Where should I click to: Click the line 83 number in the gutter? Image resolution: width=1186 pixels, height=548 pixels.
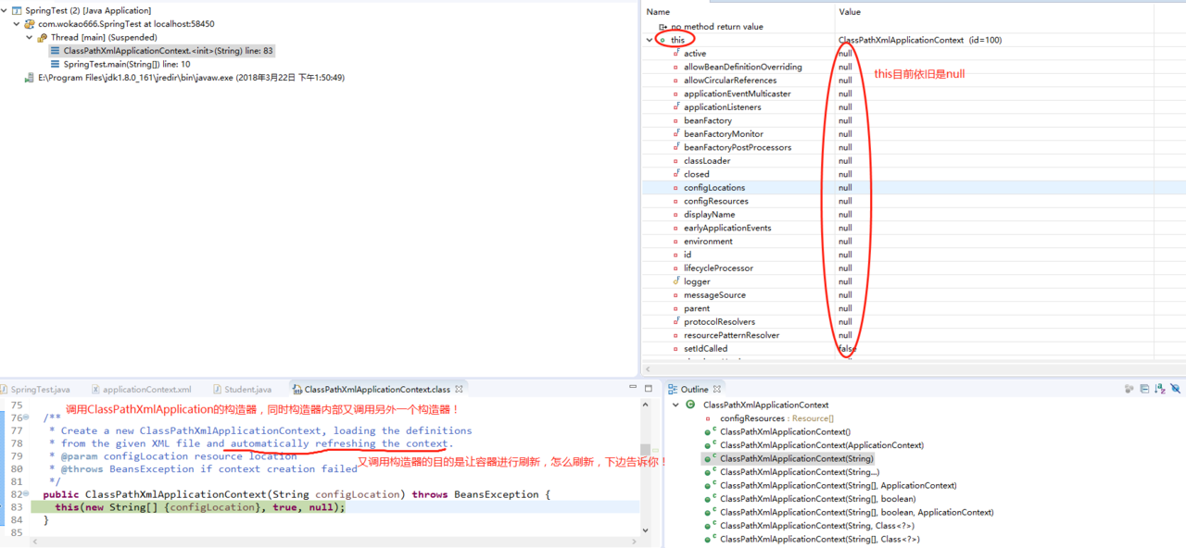[x=16, y=507]
